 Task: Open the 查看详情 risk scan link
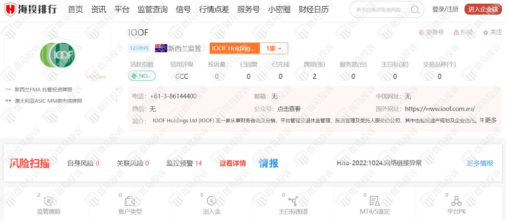click(x=233, y=163)
